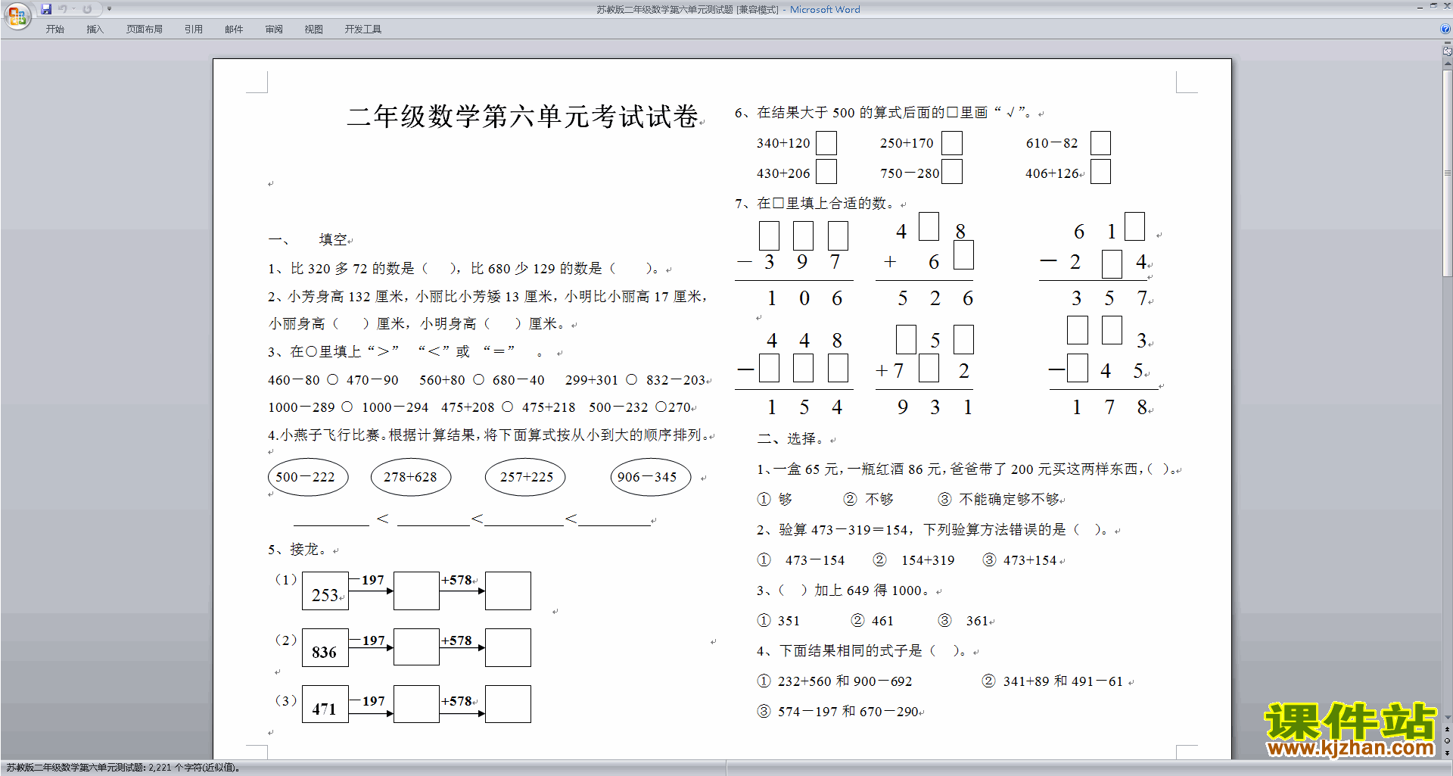
Task: Open Select Browse Object circle button
Action: 1447,740
